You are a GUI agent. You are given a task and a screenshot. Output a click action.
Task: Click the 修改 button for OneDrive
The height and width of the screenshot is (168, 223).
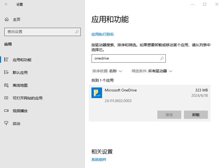169,115
